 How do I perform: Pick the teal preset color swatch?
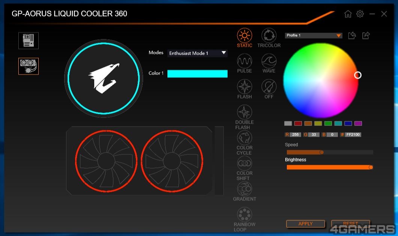pos(338,123)
